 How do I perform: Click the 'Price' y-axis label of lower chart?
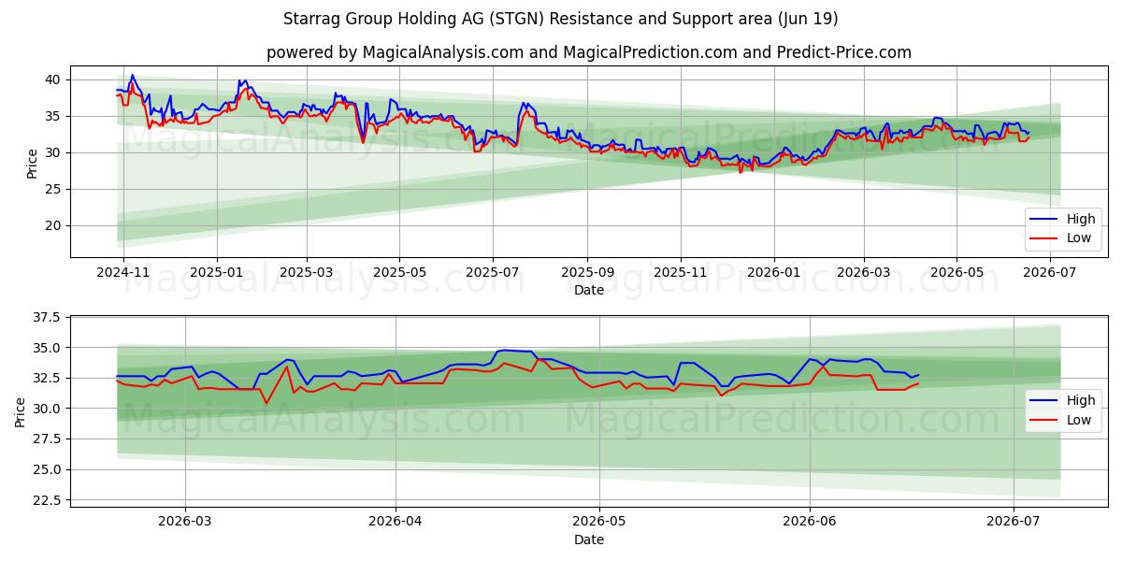(21, 411)
